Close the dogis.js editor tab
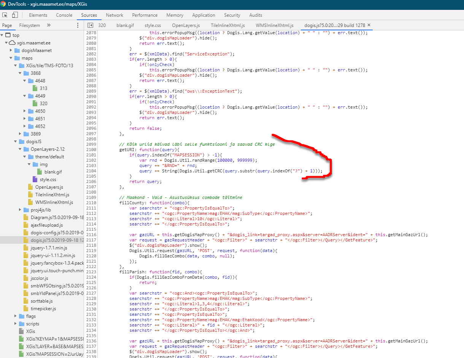The image size is (464, 358). (369, 25)
